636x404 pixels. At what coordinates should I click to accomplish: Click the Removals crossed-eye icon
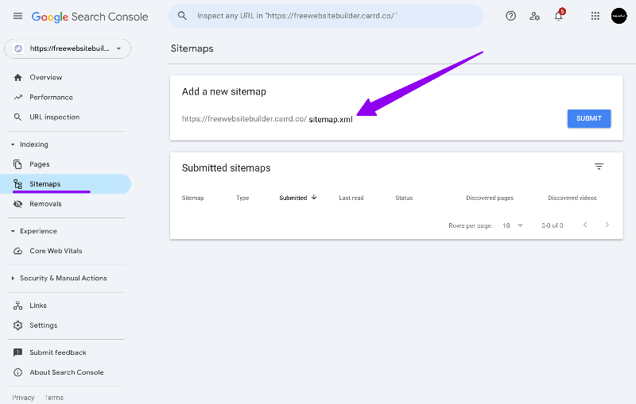click(17, 204)
